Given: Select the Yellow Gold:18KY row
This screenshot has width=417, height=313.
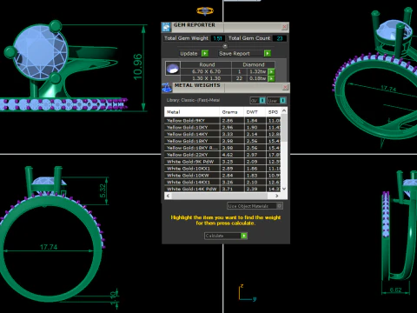Looking at the screenshot, I should tap(222, 141).
